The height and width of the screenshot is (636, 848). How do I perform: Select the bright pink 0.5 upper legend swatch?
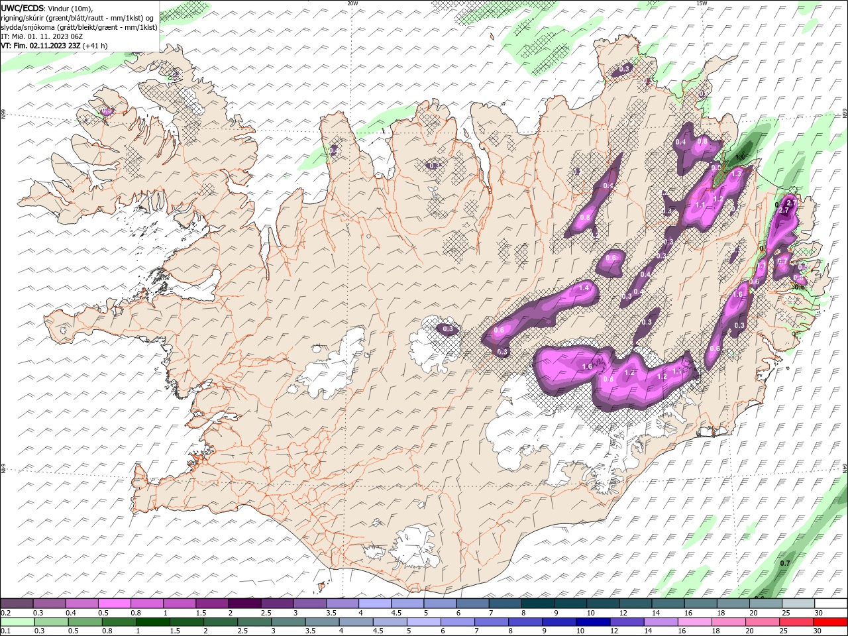tap(114, 604)
